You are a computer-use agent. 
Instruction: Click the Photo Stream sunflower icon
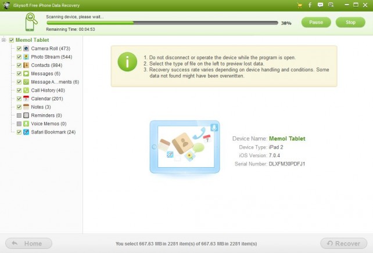coord(26,57)
